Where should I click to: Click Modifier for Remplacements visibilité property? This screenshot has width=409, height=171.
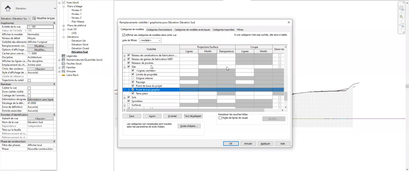click(40, 46)
